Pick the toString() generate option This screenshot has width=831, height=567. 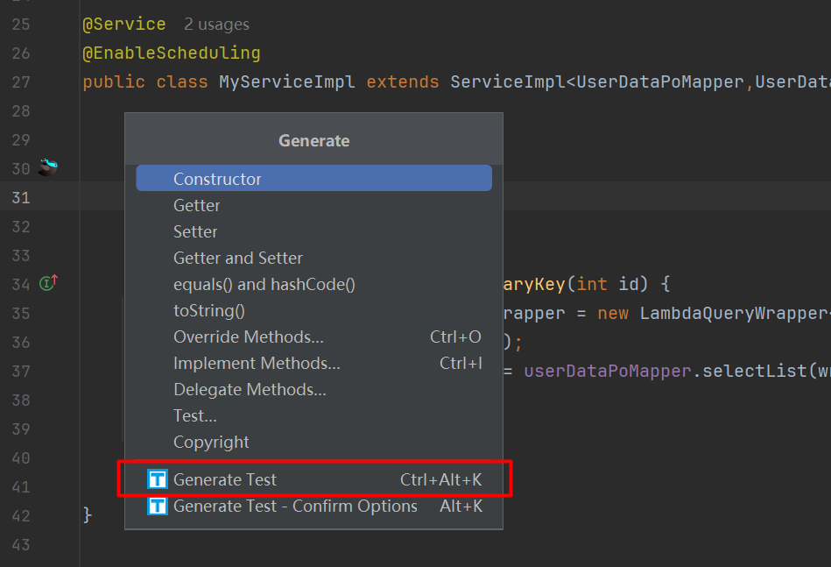pyautogui.click(x=209, y=310)
